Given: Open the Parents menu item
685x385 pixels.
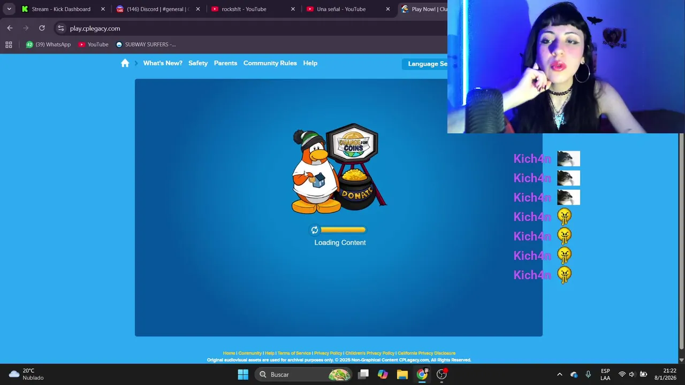Looking at the screenshot, I should click(225, 63).
